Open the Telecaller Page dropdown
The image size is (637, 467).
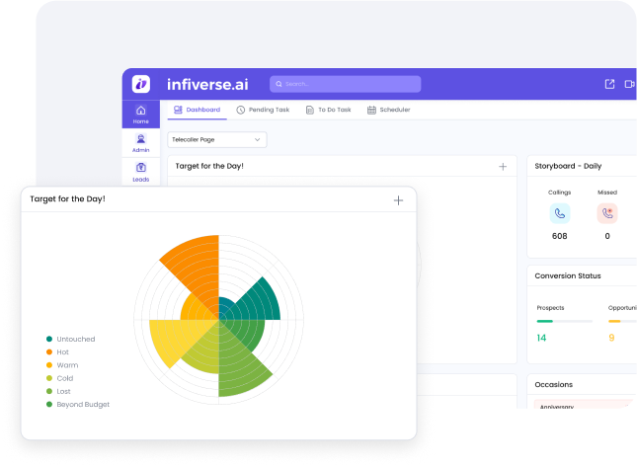tap(217, 140)
